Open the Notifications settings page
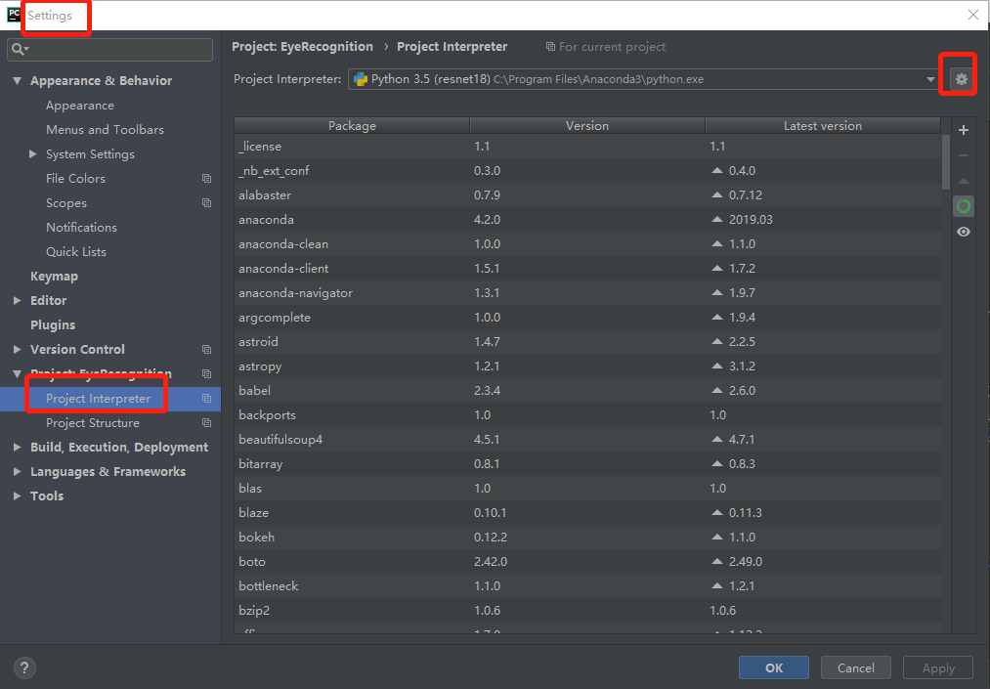This screenshot has height=689, width=990. click(x=81, y=228)
